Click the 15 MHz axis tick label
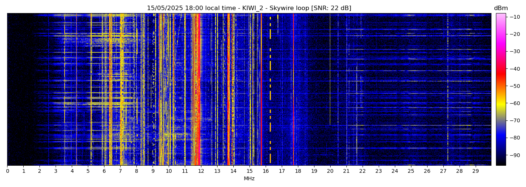 249,171
